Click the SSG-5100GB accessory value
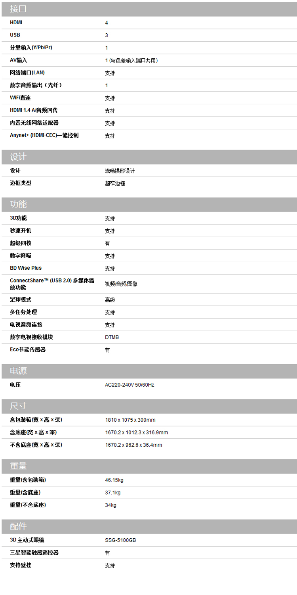 click(120, 540)
